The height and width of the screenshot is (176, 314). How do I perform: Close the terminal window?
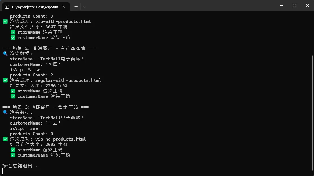pos(307,6)
